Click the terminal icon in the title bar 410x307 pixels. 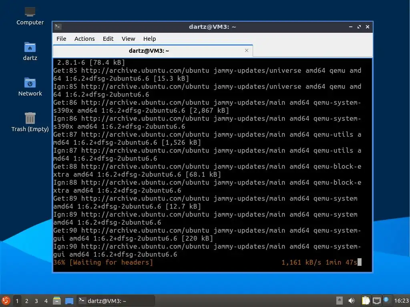[x=58, y=27]
